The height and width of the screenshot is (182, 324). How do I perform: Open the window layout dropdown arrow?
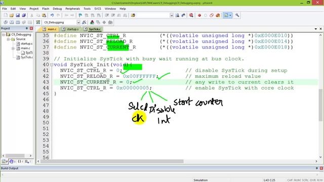[x=230, y=15]
